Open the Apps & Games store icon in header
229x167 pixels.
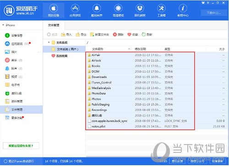click(x=75, y=11)
